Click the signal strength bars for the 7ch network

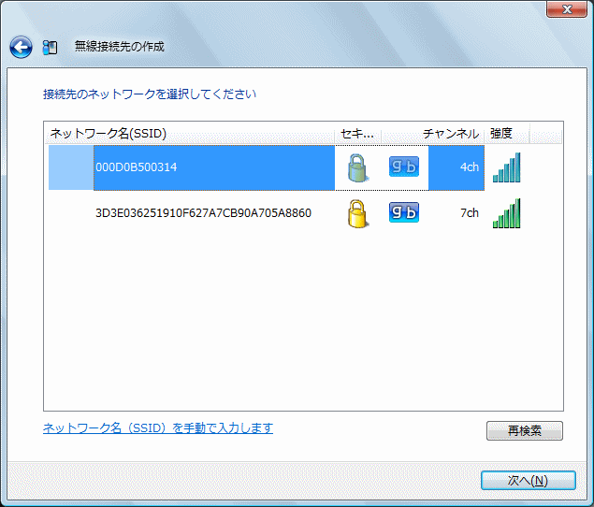point(506,213)
